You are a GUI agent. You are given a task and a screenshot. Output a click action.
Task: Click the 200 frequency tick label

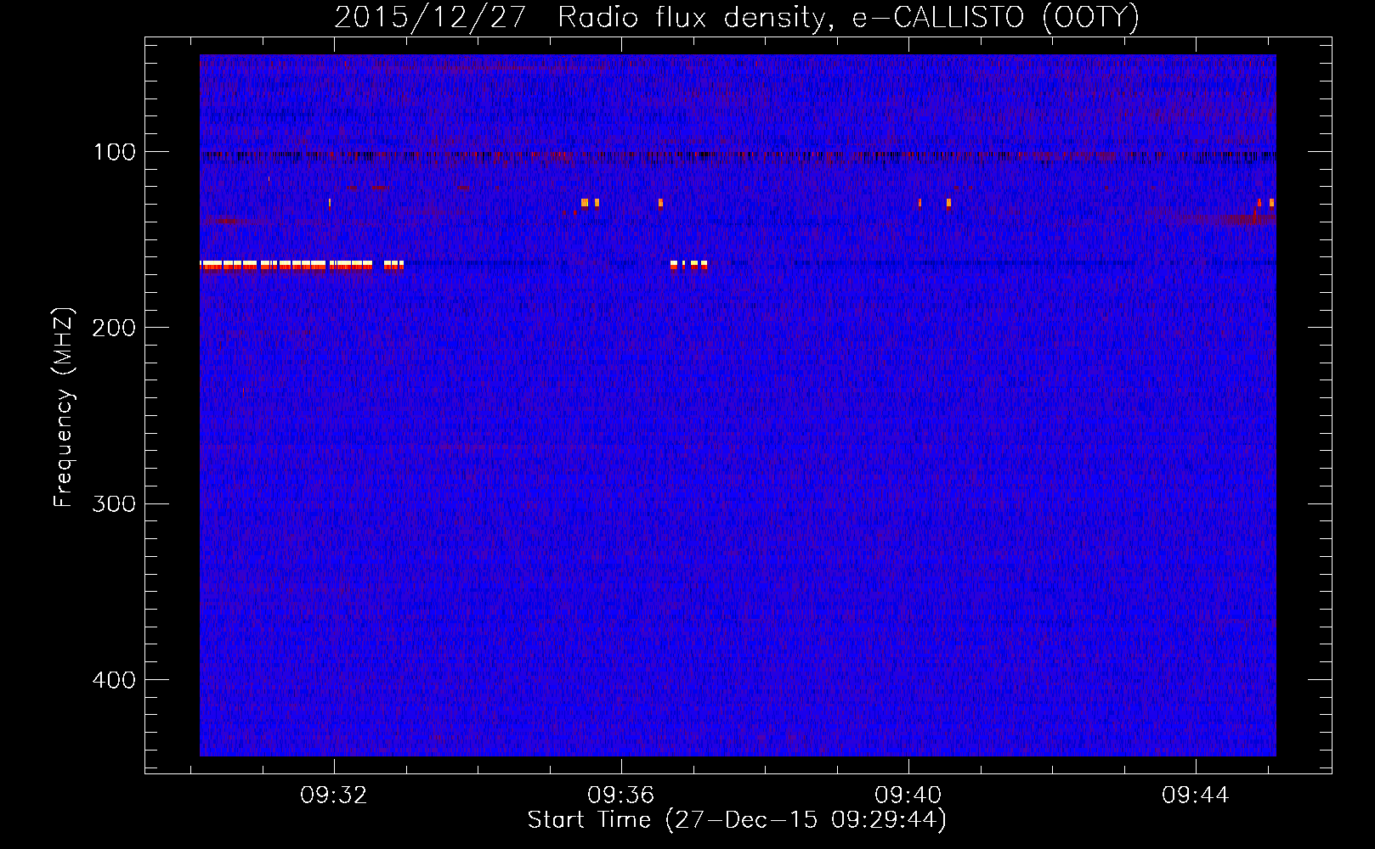point(114,328)
